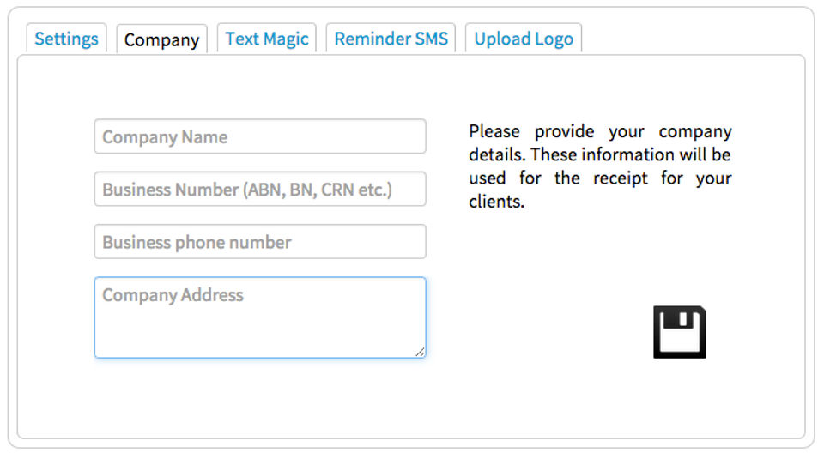
Task: Show the logo upload section
Action: [523, 39]
